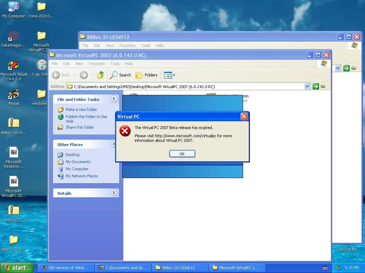This screenshot has width=365, height=273.
Task: Select Microsoft VirtualPC desktop folder
Action: point(41,41)
